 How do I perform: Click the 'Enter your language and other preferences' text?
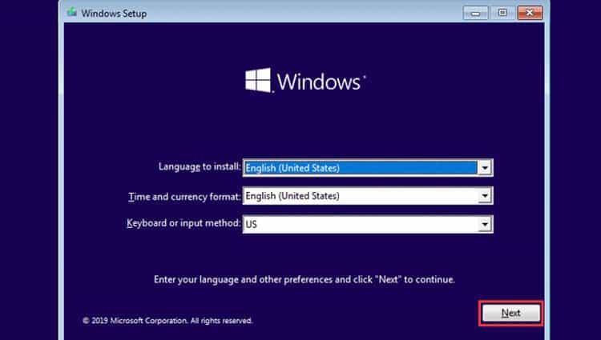(305, 279)
